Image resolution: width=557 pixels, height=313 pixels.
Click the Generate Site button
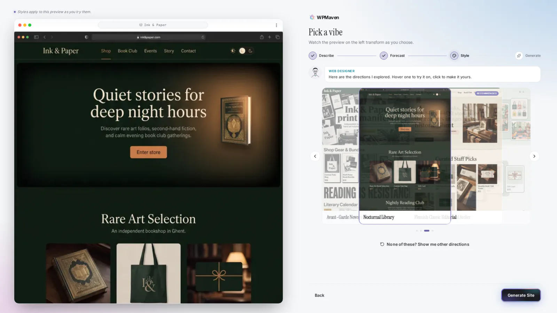[521, 295]
